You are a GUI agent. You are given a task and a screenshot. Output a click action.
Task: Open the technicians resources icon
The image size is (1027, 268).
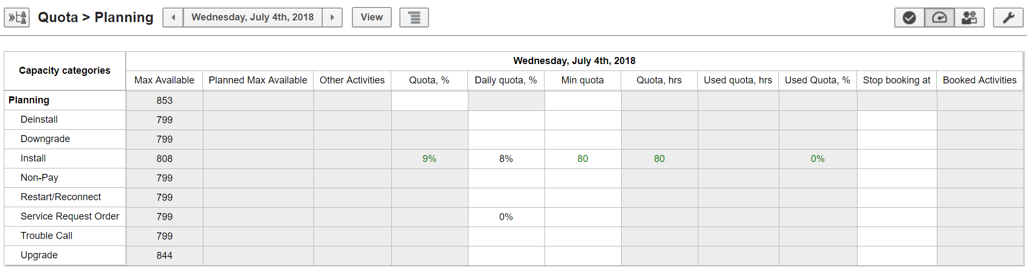pos(969,18)
